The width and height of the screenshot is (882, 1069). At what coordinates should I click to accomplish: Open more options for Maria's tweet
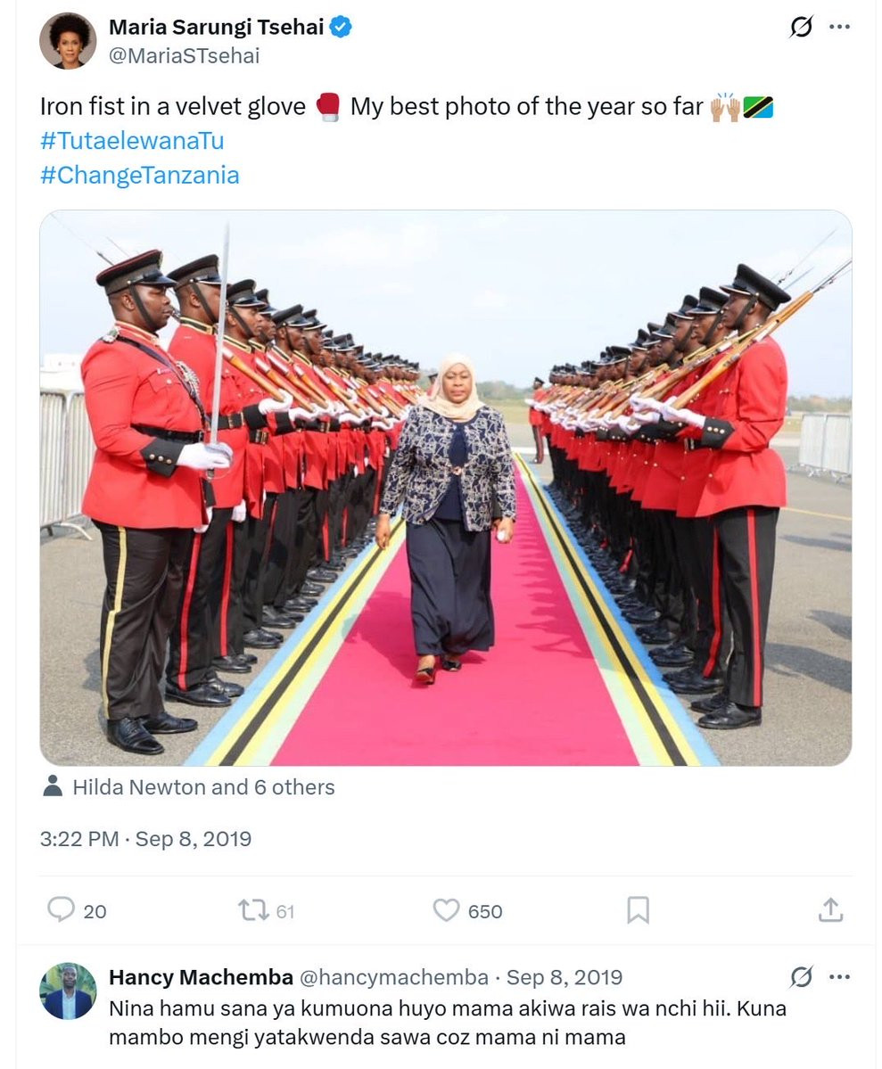(x=840, y=28)
